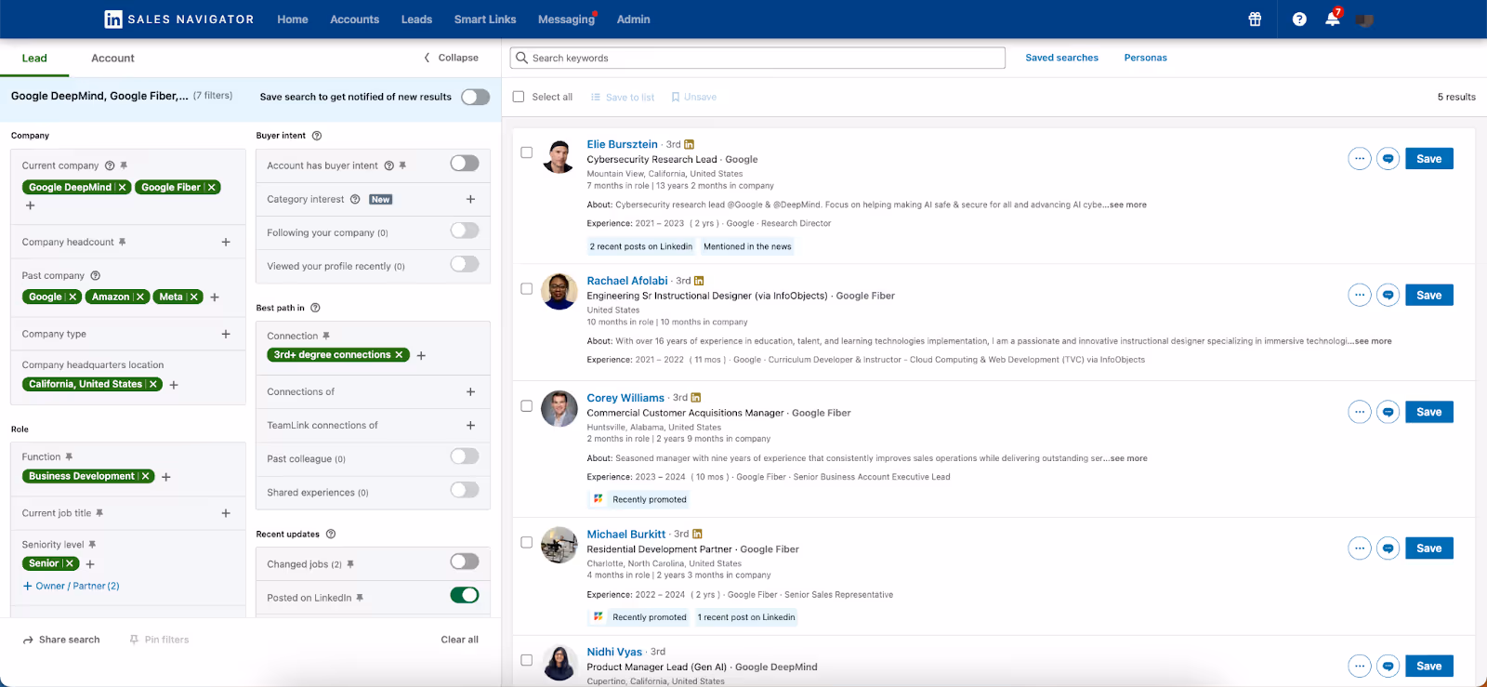The width and height of the screenshot is (1487, 687).
Task: Toggle save search notifications switch
Action: point(475,97)
